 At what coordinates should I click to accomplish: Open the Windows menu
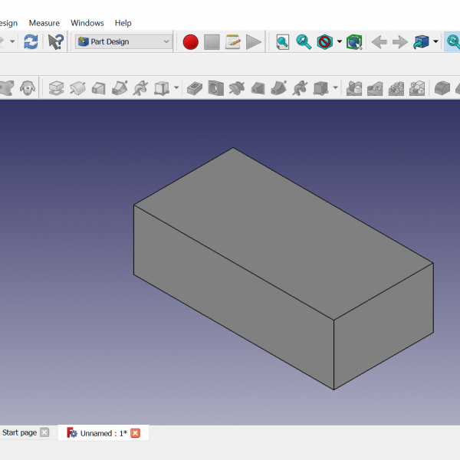pyautogui.click(x=87, y=23)
